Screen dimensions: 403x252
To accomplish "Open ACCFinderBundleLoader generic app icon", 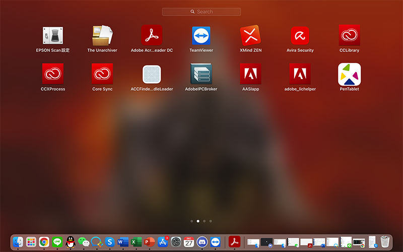I will tap(152, 74).
